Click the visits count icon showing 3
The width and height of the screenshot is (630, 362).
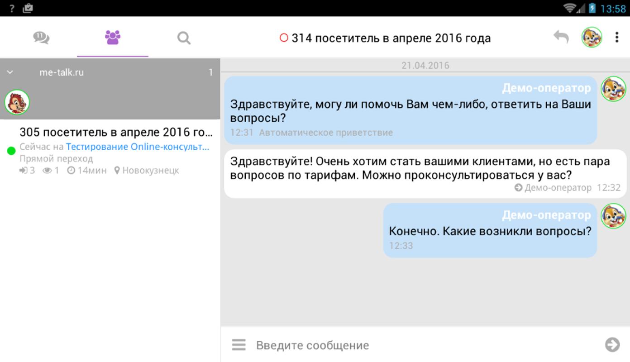pyautogui.click(x=24, y=171)
